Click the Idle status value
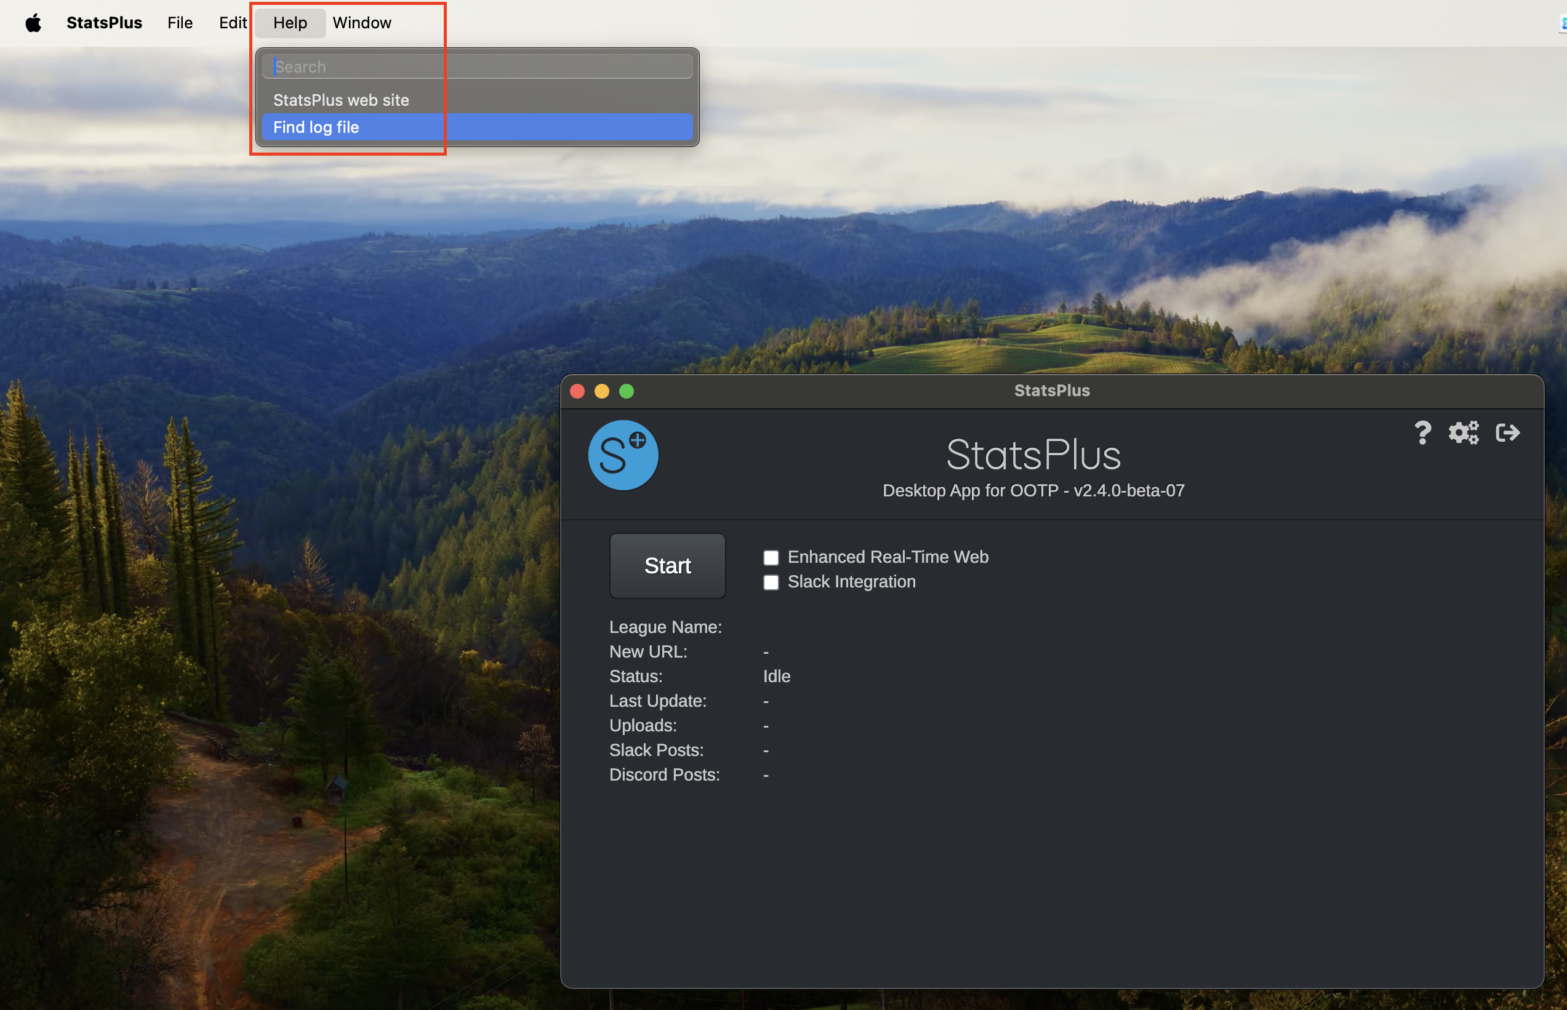This screenshot has height=1010, width=1567. (x=776, y=676)
